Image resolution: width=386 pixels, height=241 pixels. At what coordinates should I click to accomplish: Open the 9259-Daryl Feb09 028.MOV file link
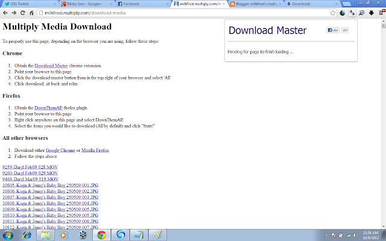pyautogui.click(x=30, y=167)
